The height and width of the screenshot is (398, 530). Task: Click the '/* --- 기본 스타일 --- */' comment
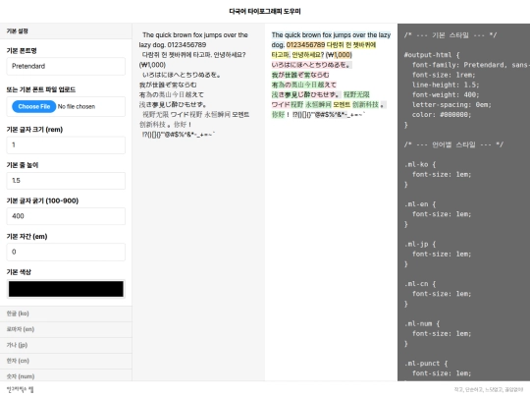point(450,35)
